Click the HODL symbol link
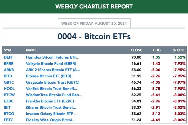Screen dimensions: 188x125 click(9, 89)
